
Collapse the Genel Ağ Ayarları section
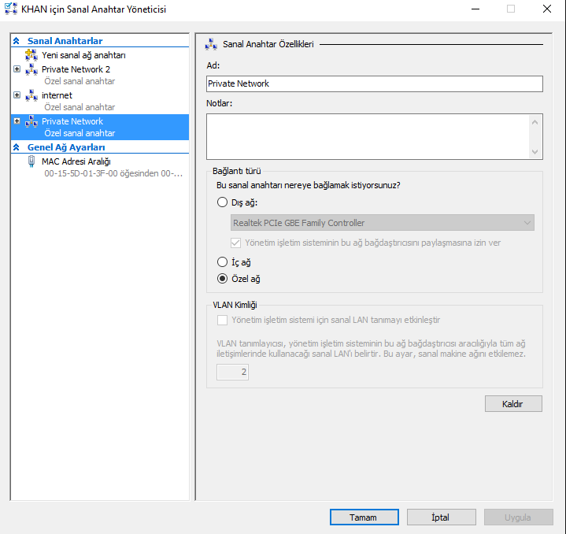[x=17, y=147]
